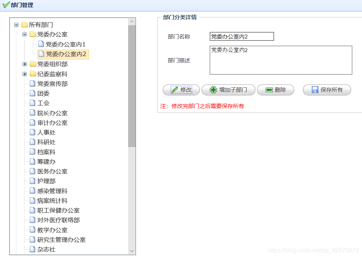Click the document icon beside 党委宣传部
Image resolution: width=362 pixels, height=257 pixels.
pos(32,83)
